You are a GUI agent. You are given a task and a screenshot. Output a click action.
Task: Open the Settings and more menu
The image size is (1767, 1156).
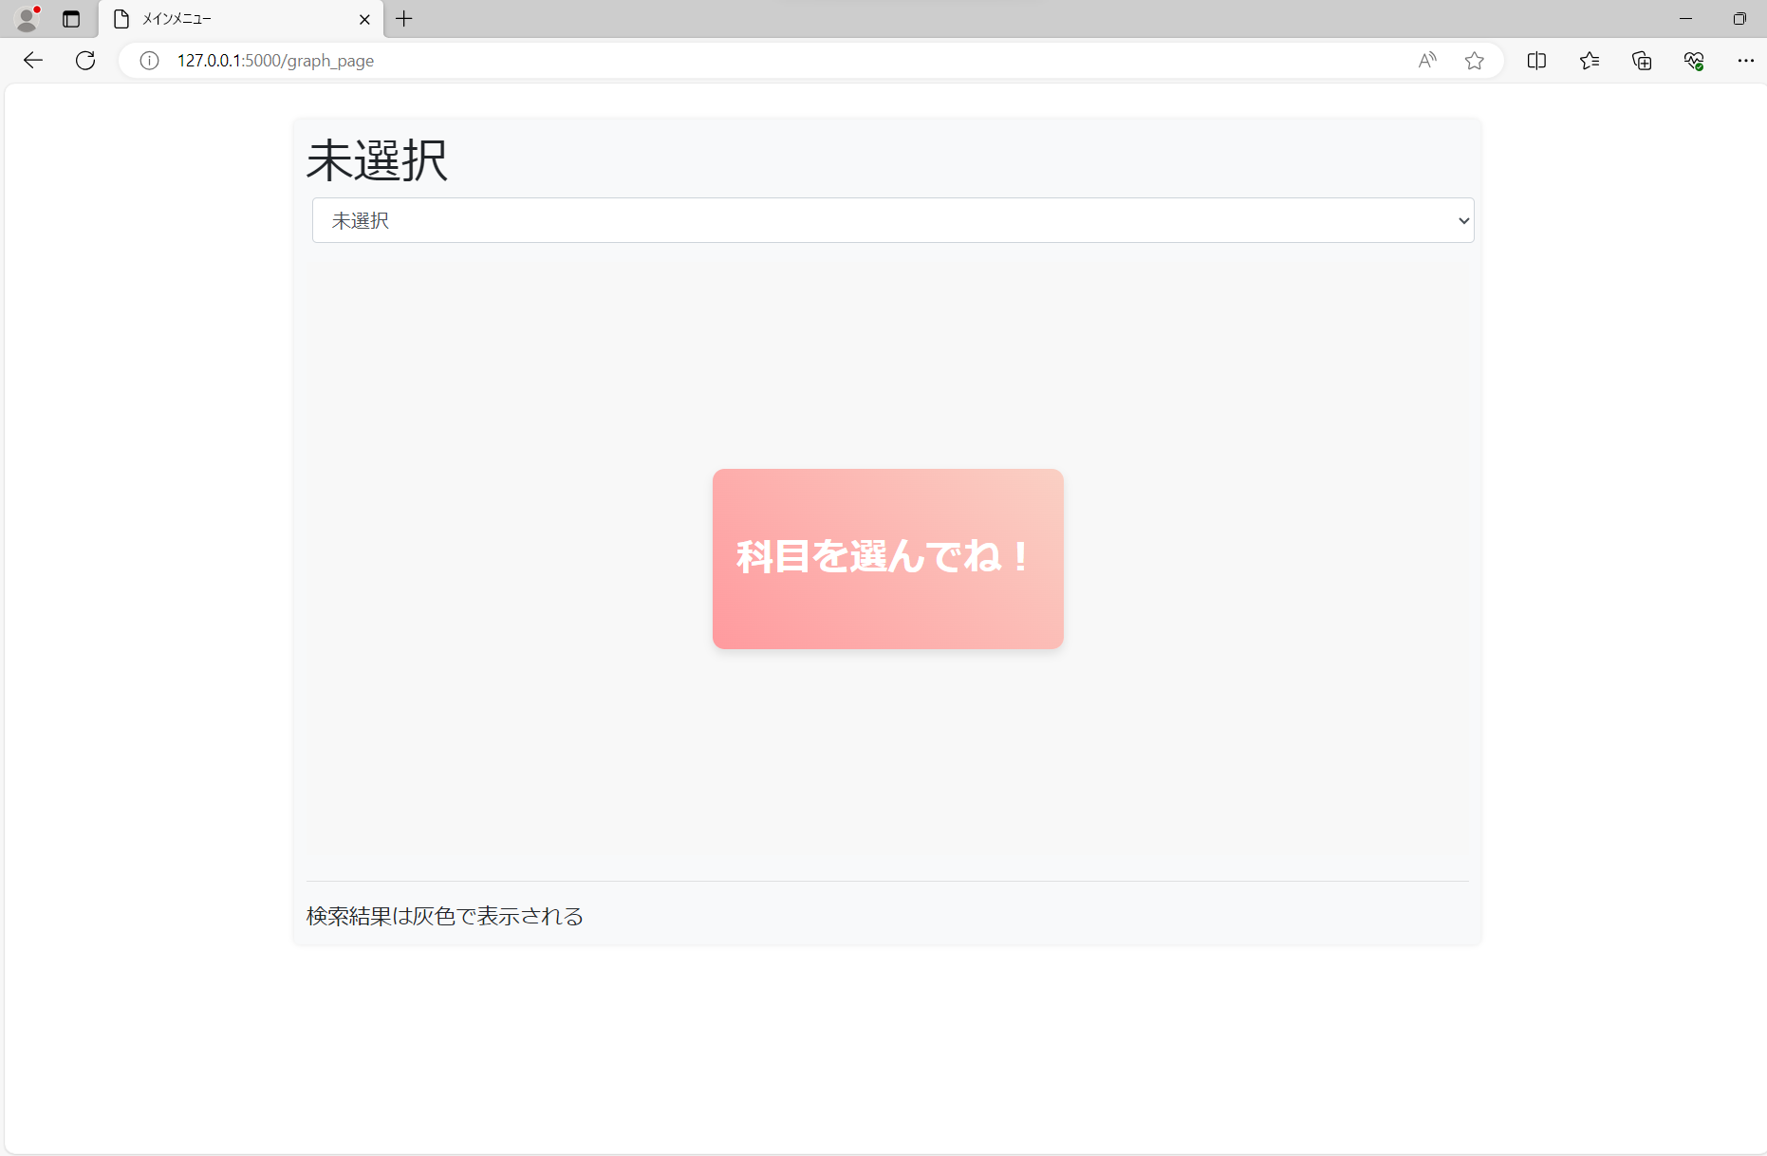[1745, 61]
